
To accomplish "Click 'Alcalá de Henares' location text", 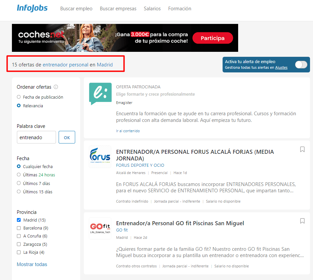I will coord(131,173).
